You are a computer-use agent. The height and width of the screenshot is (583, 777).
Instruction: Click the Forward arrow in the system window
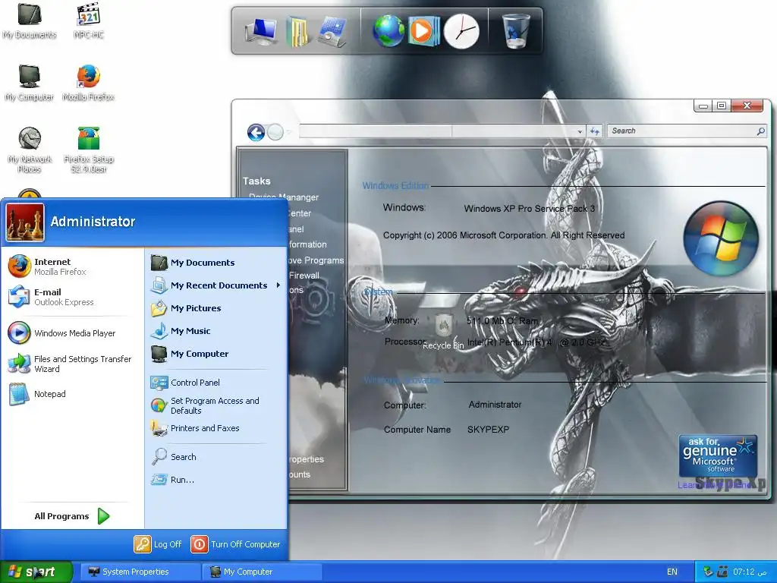click(x=275, y=132)
